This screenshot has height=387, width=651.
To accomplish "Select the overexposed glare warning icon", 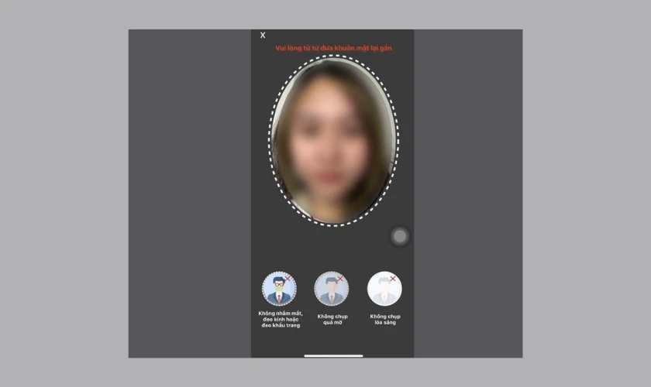I will (384, 289).
